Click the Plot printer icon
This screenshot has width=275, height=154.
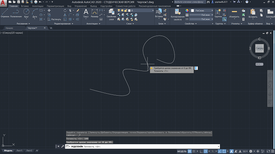click(36, 2)
